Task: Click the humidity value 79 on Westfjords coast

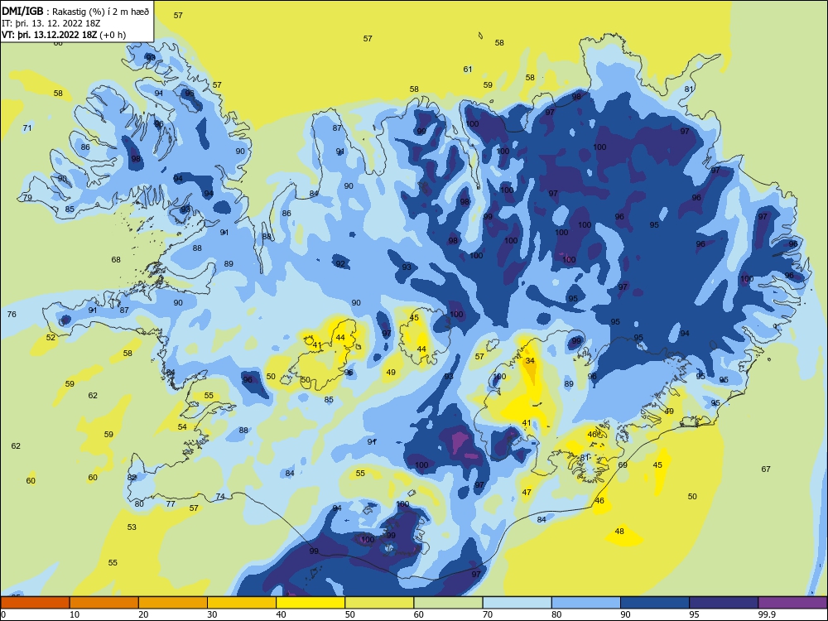Action: [27, 198]
